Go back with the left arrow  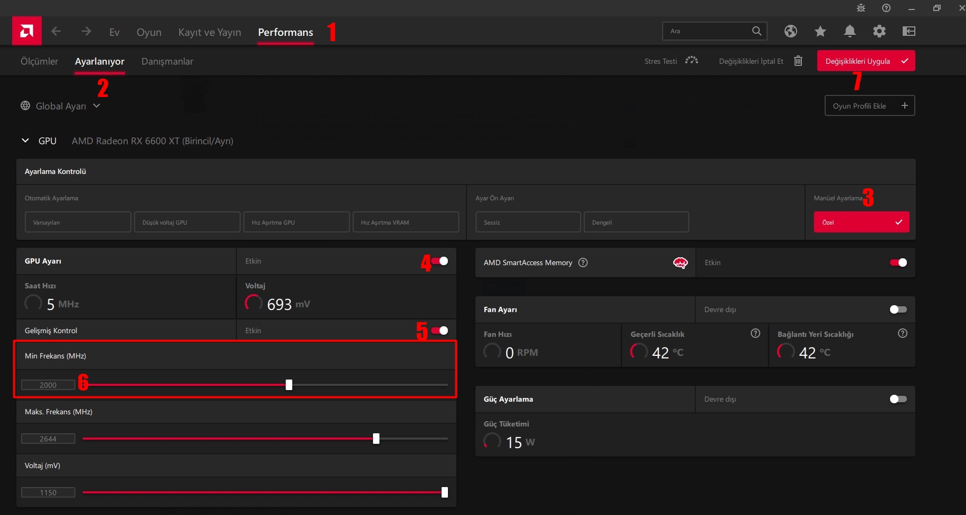[56, 32]
